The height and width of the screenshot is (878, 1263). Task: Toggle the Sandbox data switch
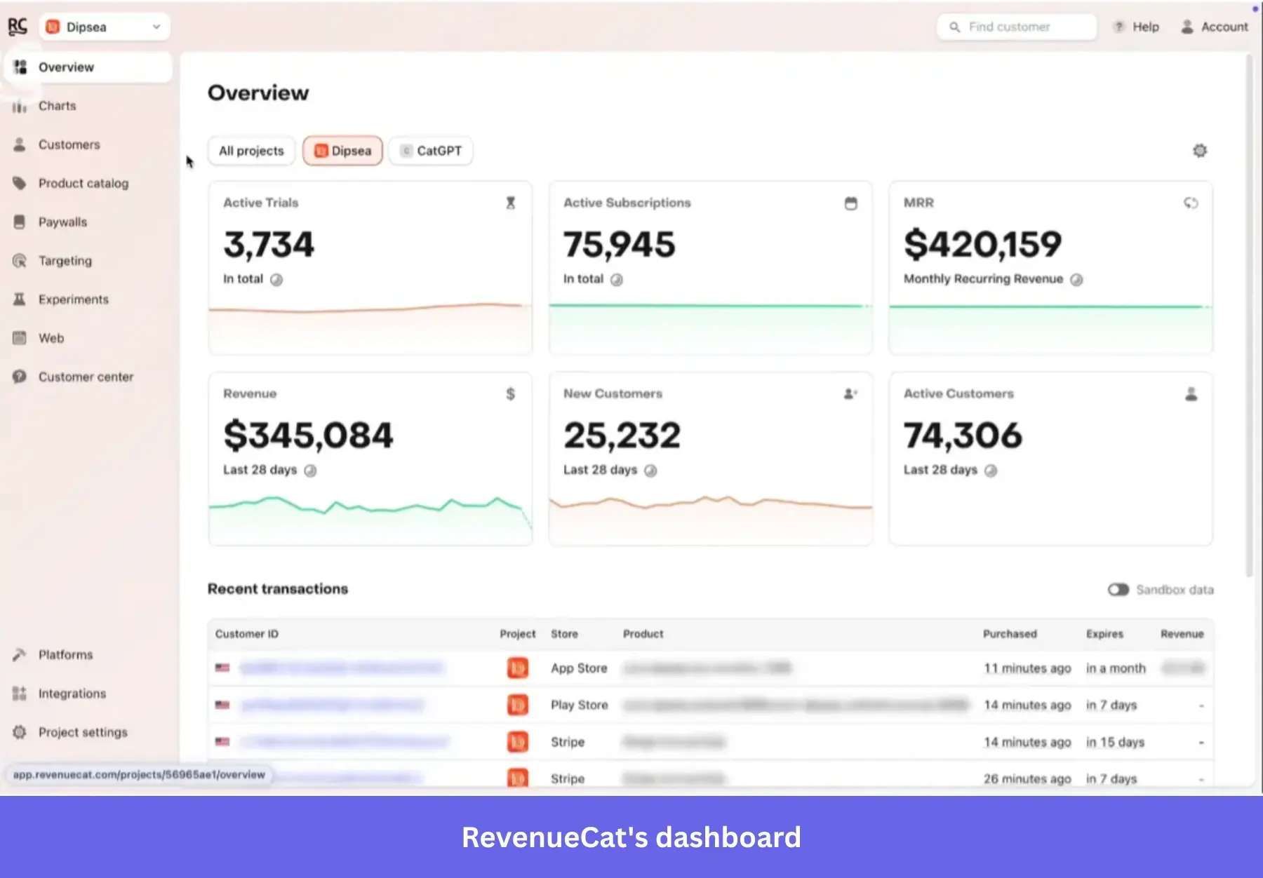click(1118, 590)
